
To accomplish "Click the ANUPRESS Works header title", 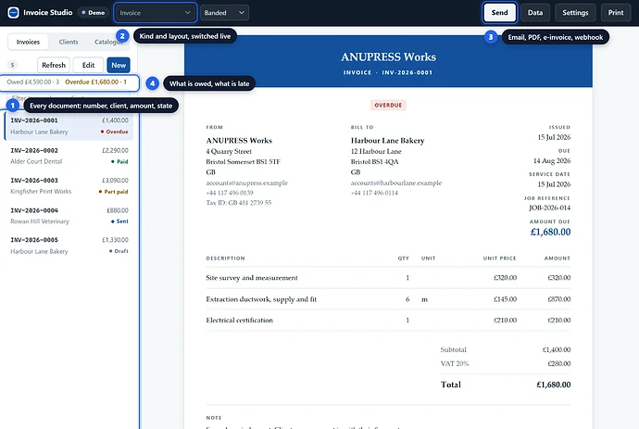I will pyautogui.click(x=388, y=57).
